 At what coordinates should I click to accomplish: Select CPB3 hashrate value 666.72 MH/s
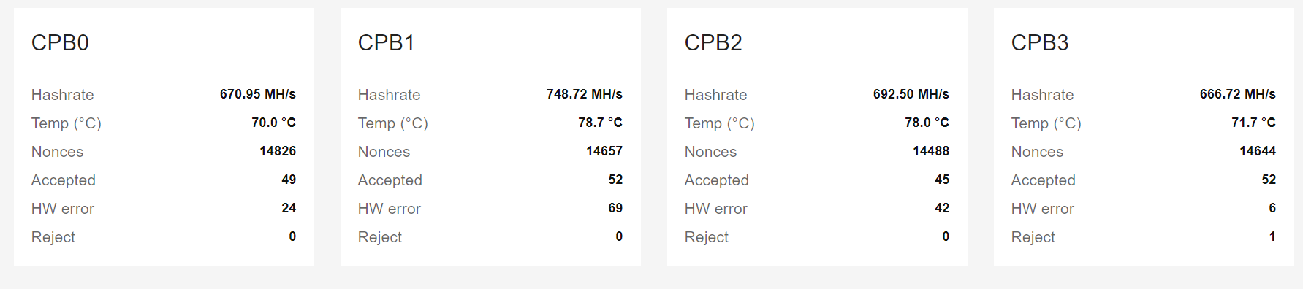pyautogui.click(x=1238, y=94)
